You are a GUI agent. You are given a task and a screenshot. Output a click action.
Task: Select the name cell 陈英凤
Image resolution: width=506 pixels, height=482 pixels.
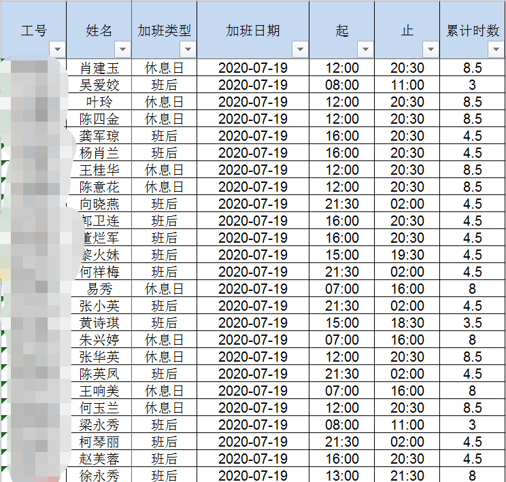click(x=99, y=374)
